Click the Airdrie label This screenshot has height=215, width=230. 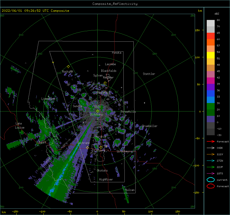pos(101,137)
